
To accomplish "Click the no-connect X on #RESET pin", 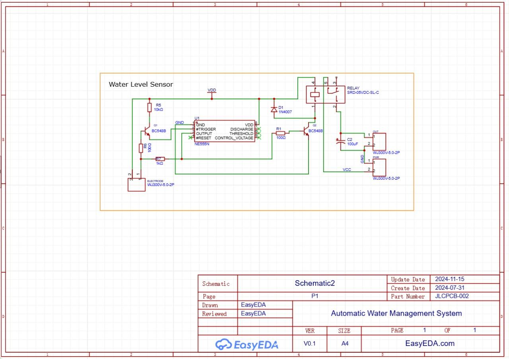I will pos(190,138).
